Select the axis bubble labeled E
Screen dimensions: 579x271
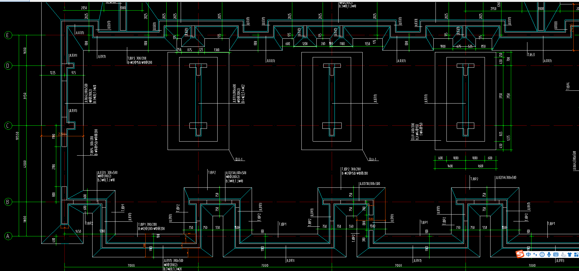(x=8, y=35)
